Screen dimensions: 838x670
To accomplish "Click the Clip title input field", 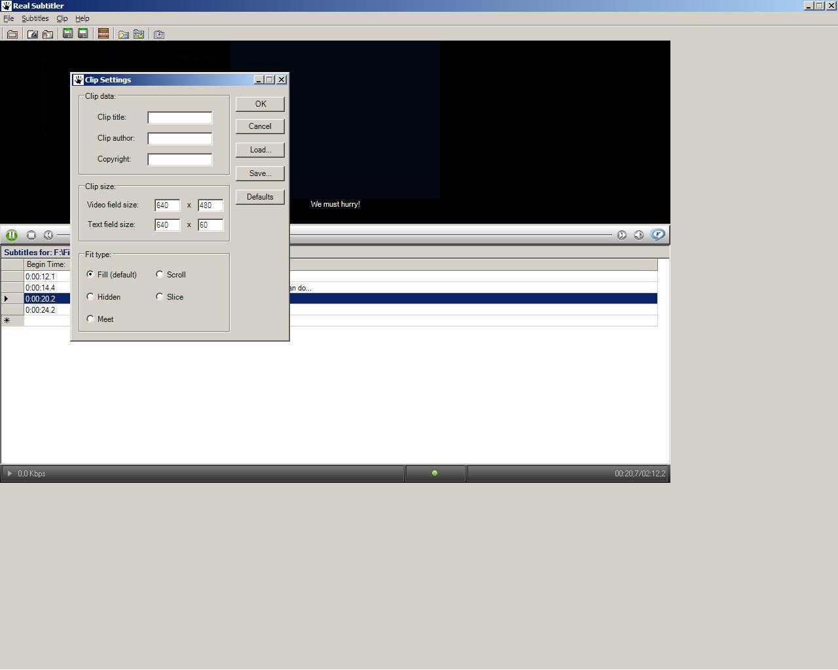I will (180, 118).
